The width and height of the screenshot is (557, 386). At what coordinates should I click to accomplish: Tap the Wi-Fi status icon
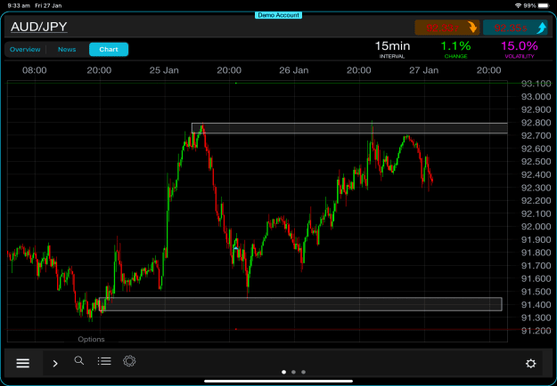(518, 5)
